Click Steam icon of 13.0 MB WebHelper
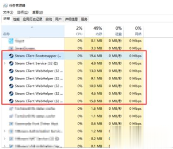Image resolution: width=173 pixels, height=149 pixels. 11,71
